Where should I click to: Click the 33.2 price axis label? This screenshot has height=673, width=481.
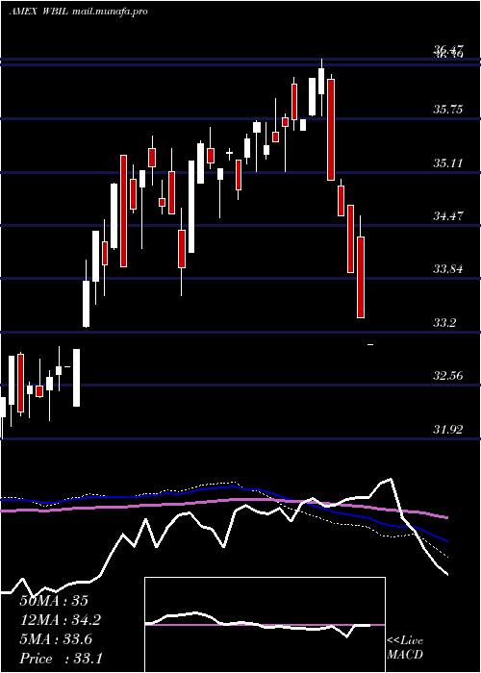click(x=444, y=323)
